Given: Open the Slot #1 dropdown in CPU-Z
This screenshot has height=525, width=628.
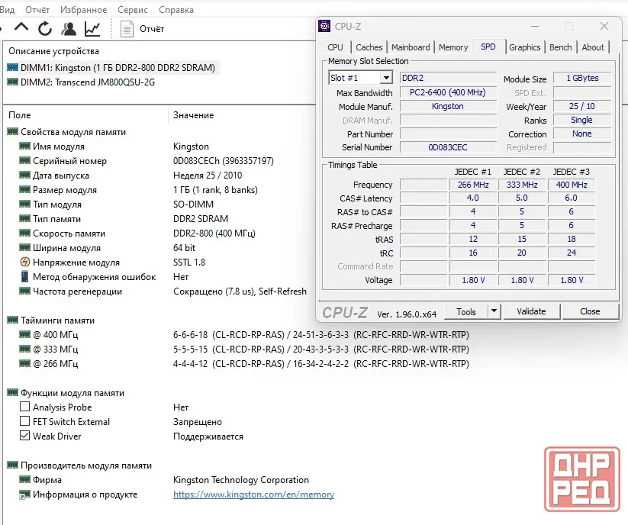Looking at the screenshot, I should click(x=387, y=78).
